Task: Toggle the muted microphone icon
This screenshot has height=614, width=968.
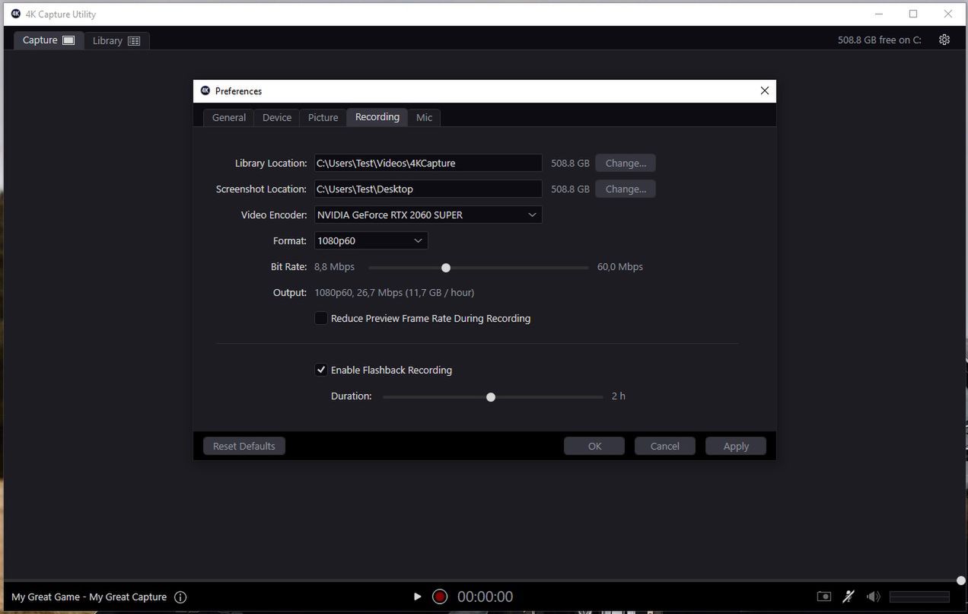Action: pyautogui.click(x=849, y=597)
